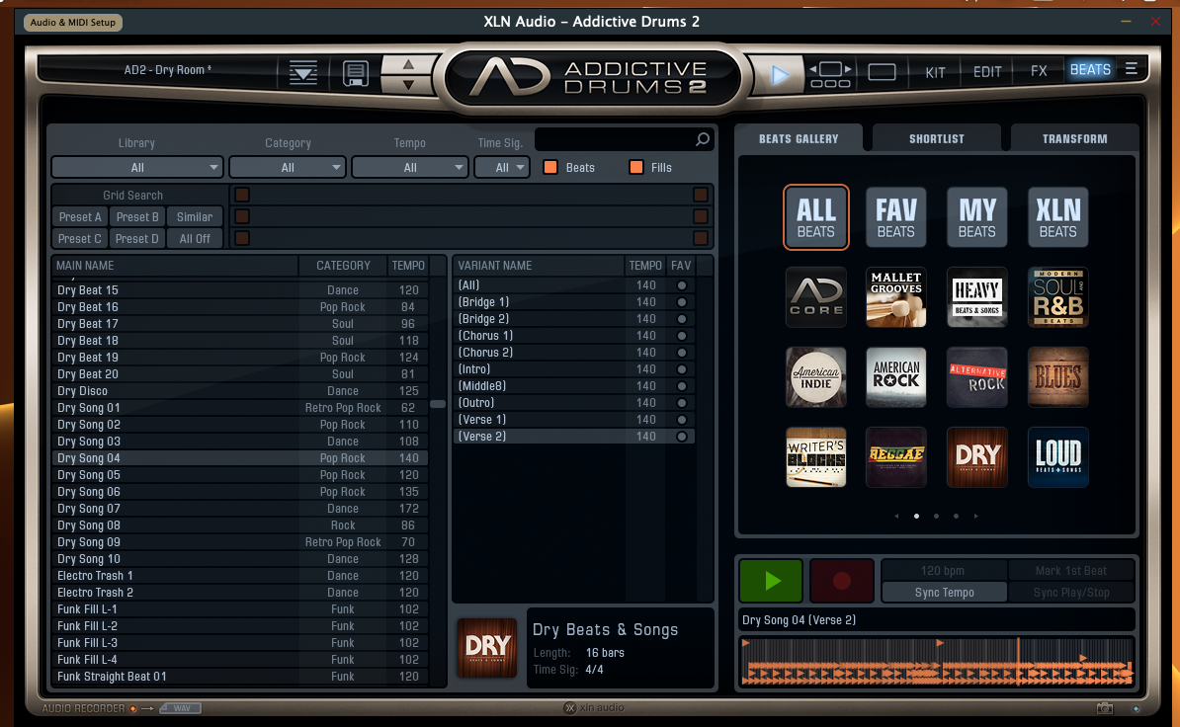Click the green beat play button
The width and height of the screenshot is (1180, 727).
click(771, 581)
